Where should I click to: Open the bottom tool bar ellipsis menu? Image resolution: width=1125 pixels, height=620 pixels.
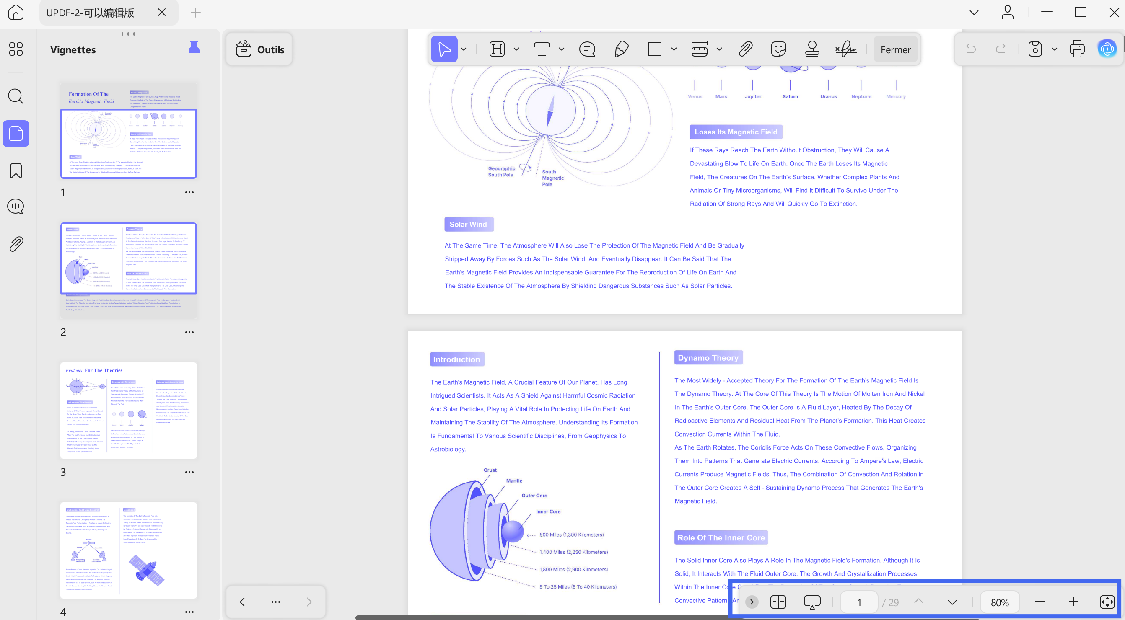point(275,602)
